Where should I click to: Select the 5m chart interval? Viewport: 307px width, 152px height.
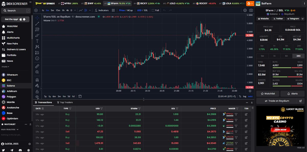52,10
